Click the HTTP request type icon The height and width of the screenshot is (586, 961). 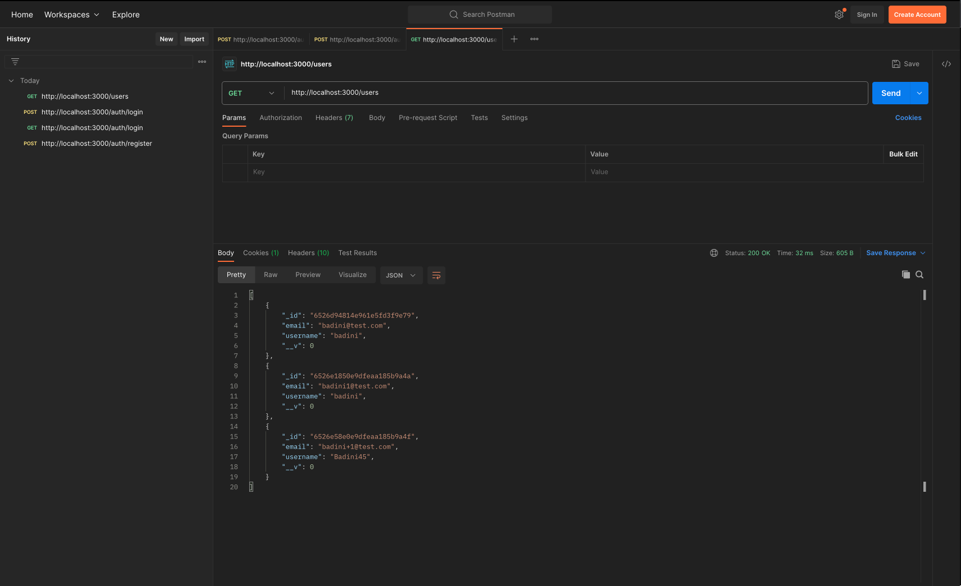pyautogui.click(x=230, y=64)
